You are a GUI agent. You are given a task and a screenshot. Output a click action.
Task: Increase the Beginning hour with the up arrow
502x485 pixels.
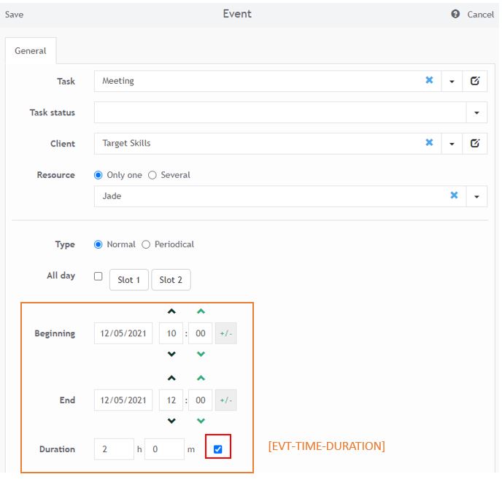(171, 312)
